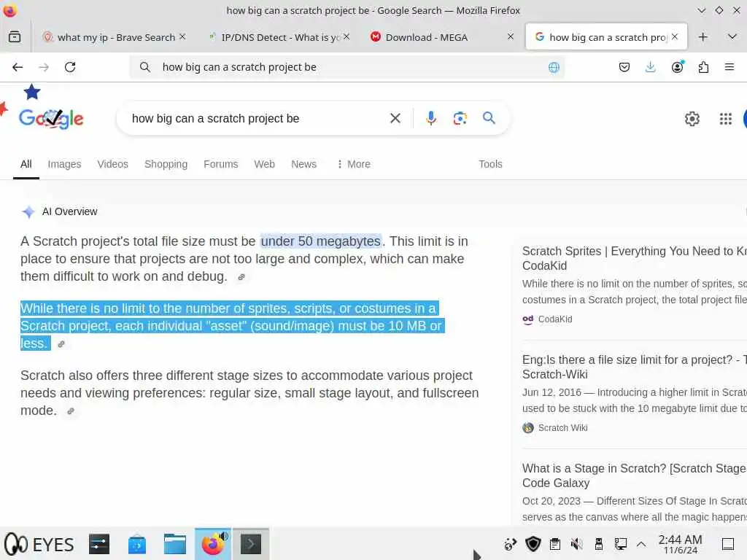Save the page to Pocket
747x560 pixels.
(624, 67)
